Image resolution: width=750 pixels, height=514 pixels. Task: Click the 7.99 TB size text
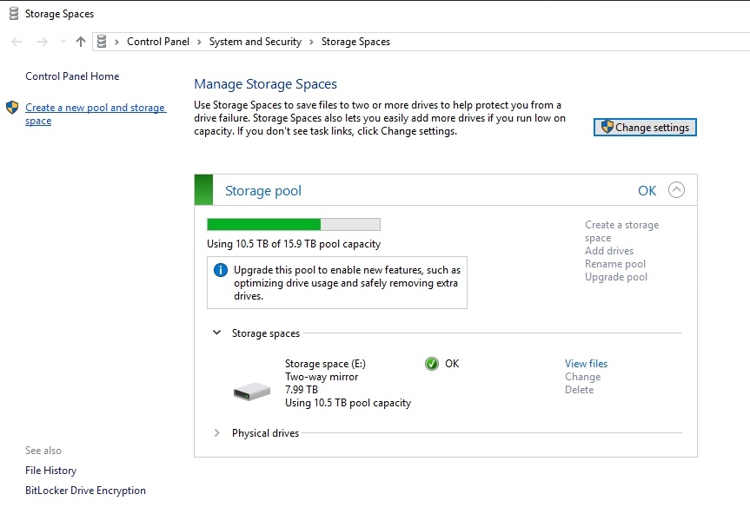(302, 390)
